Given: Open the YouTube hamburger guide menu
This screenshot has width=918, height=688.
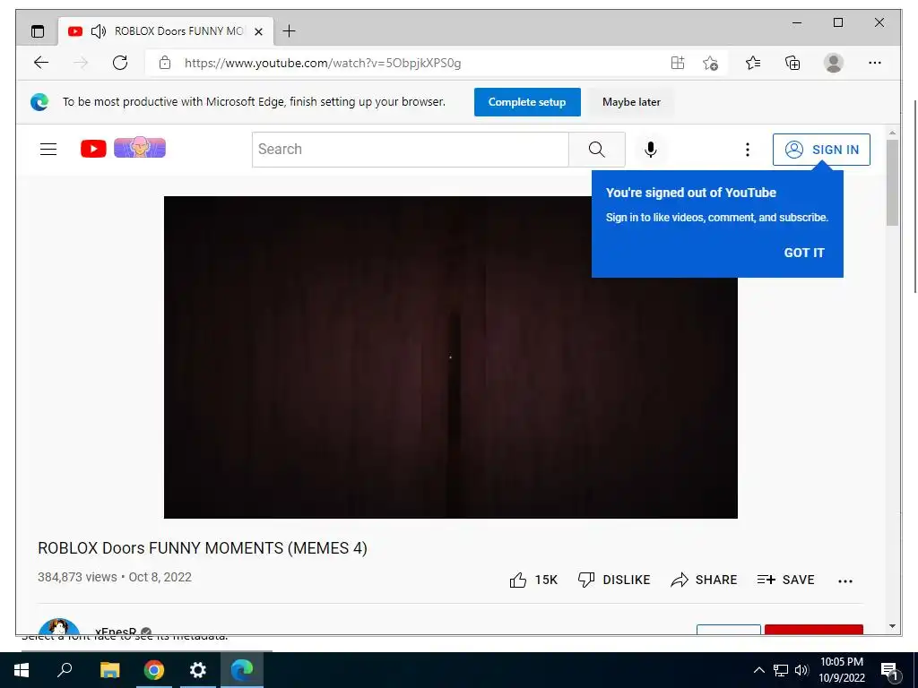Looking at the screenshot, I should pyautogui.click(x=48, y=150).
